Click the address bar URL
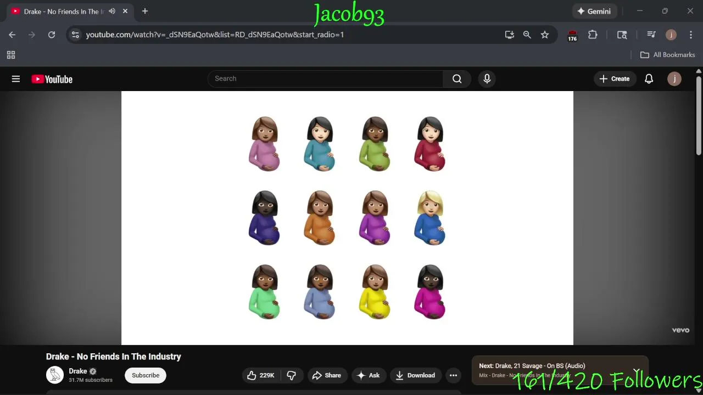Image resolution: width=703 pixels, height=395 pixels. click(x=215, y=35)
